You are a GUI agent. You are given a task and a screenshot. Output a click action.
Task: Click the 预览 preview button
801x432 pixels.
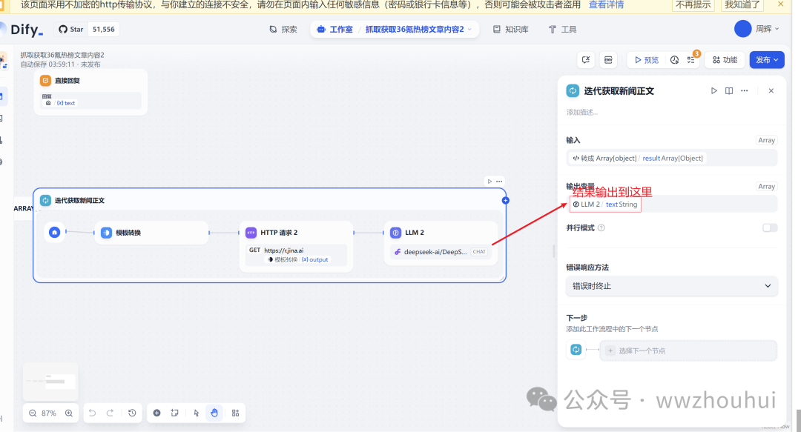pos(646,60)
